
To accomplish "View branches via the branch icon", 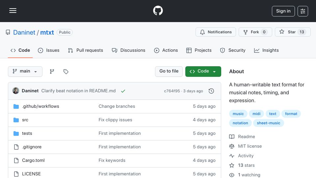I will point(52,72).
